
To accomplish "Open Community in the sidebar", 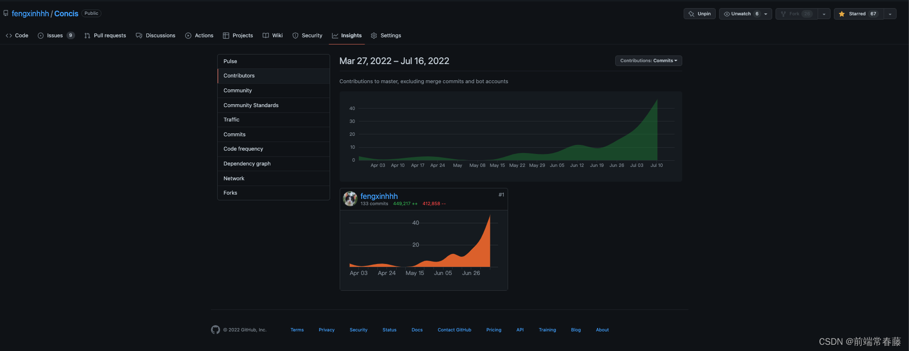I will click(274, 90).
